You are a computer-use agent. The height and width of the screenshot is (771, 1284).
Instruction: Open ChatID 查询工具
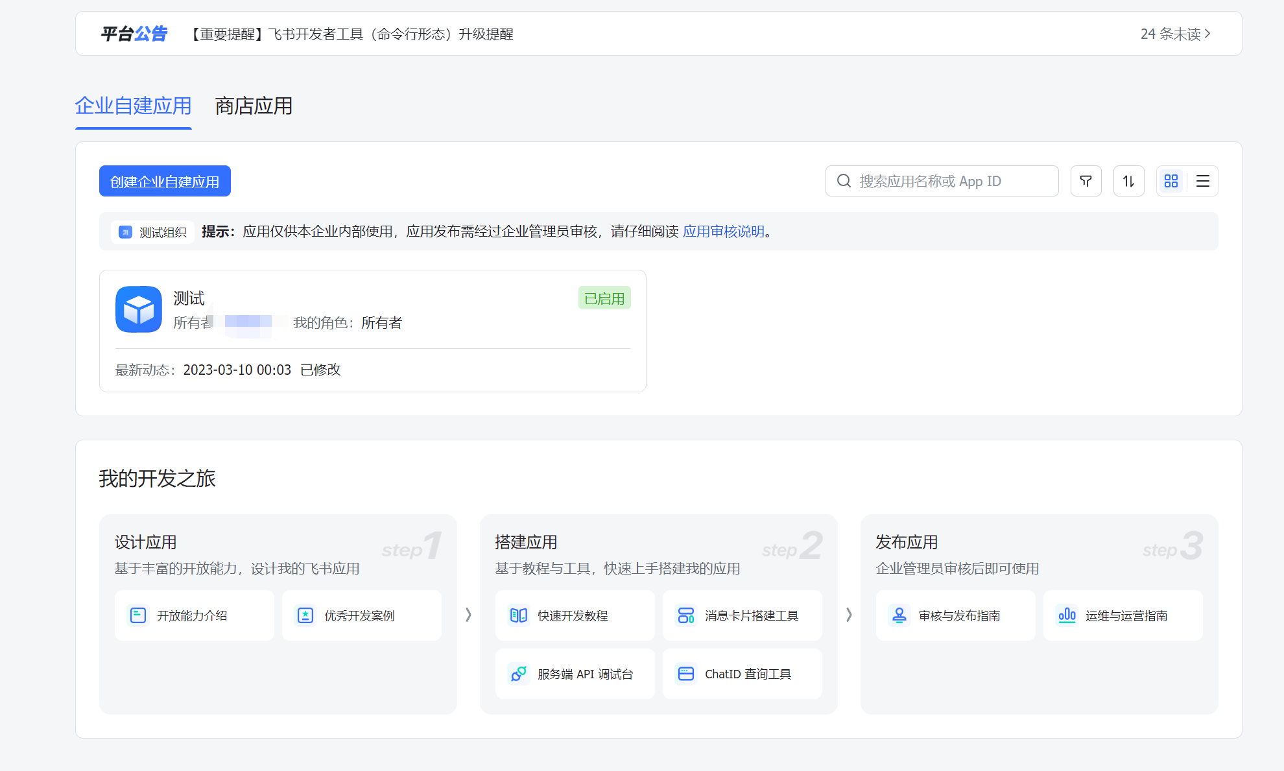point(742,674)
